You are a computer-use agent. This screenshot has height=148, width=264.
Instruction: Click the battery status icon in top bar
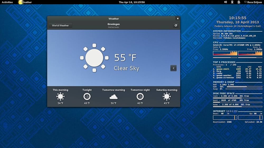pos(239,2)
